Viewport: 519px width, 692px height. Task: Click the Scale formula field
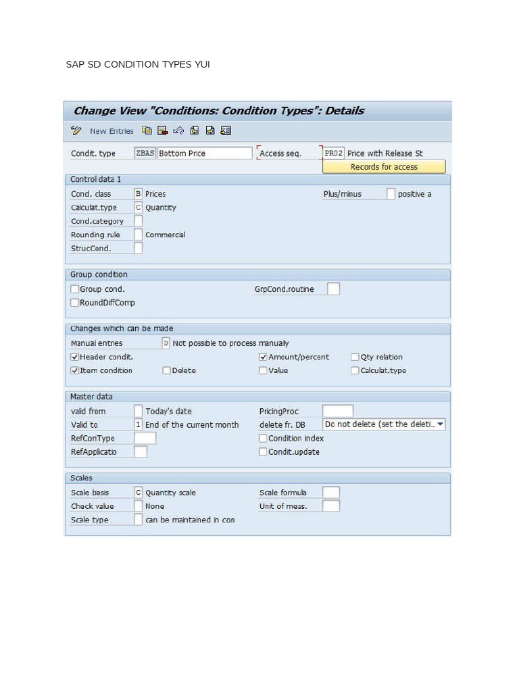(331, 493)
